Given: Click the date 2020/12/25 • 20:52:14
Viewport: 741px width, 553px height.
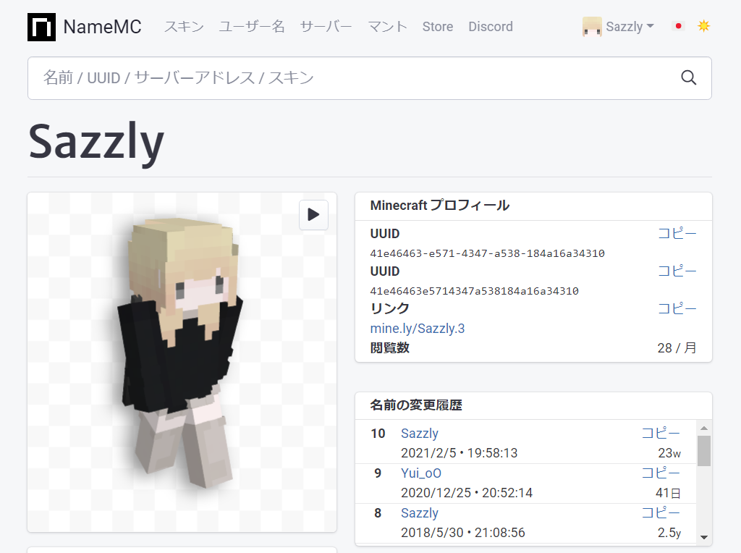Looking at the screenshot, I should pos(467,492).
